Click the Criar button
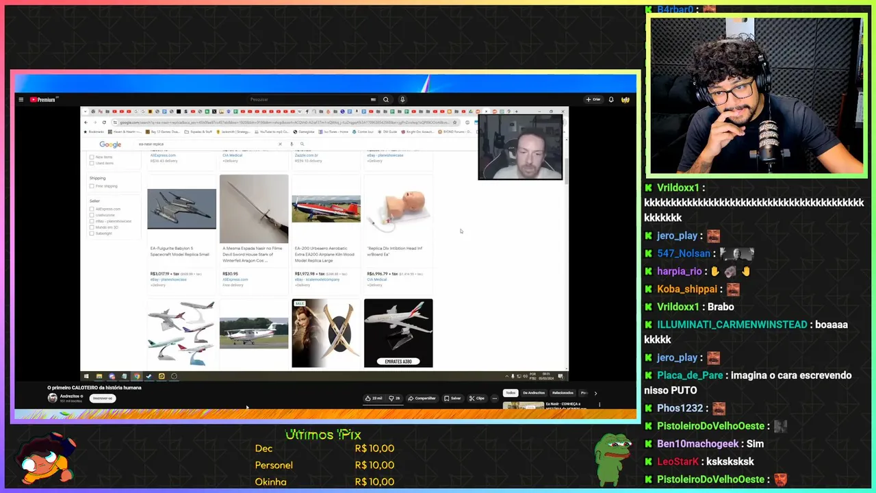The height and width of the screenshot is (493, 876). pyautogui.click(x=593, y=99)
